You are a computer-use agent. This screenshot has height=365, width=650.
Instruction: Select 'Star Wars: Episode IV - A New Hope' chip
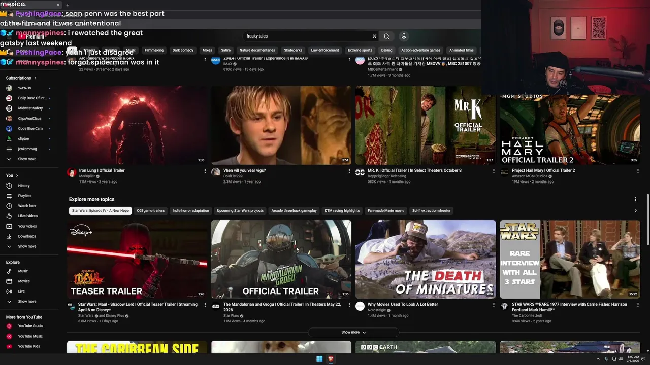point(101,210)
